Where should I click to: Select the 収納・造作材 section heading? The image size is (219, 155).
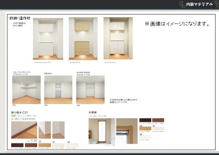pos(20,18)
